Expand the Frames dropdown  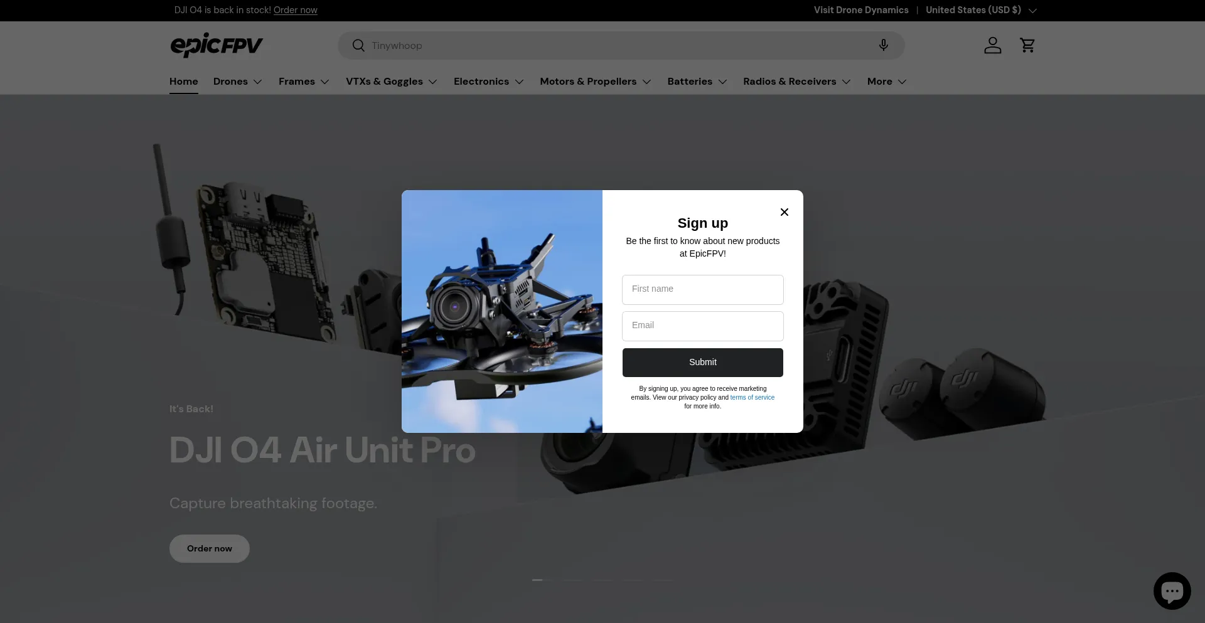pyautogui.click(x=304, y=82)
